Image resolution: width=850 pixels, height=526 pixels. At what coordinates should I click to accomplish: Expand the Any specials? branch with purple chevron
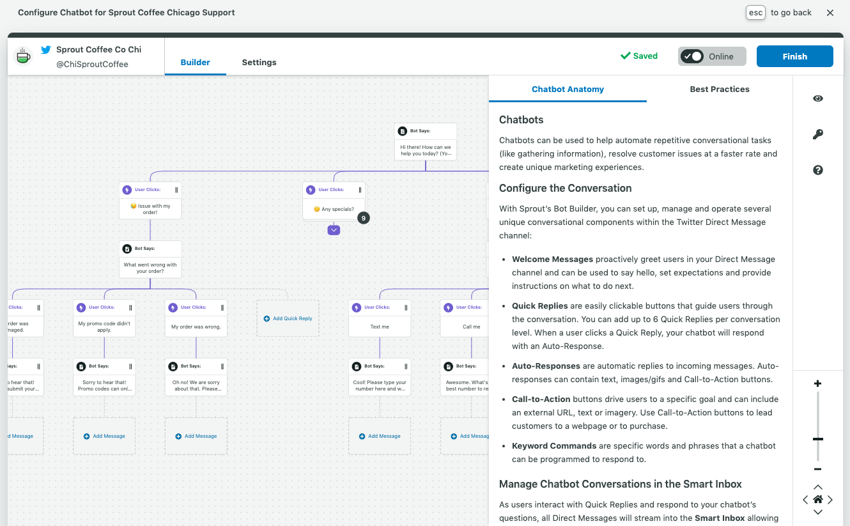(x=334, y=229)
